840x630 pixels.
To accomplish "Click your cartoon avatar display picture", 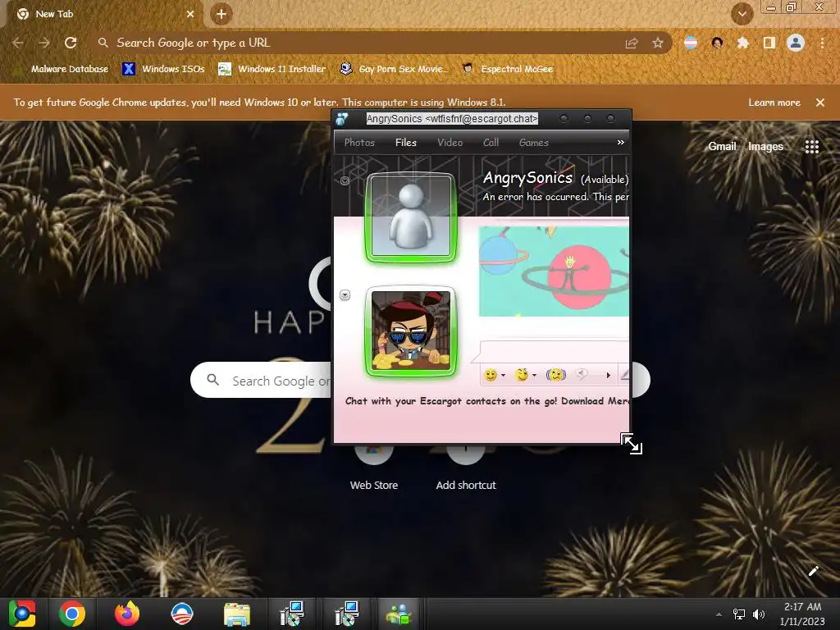I will pyautogui.click(x=411, y=331).
